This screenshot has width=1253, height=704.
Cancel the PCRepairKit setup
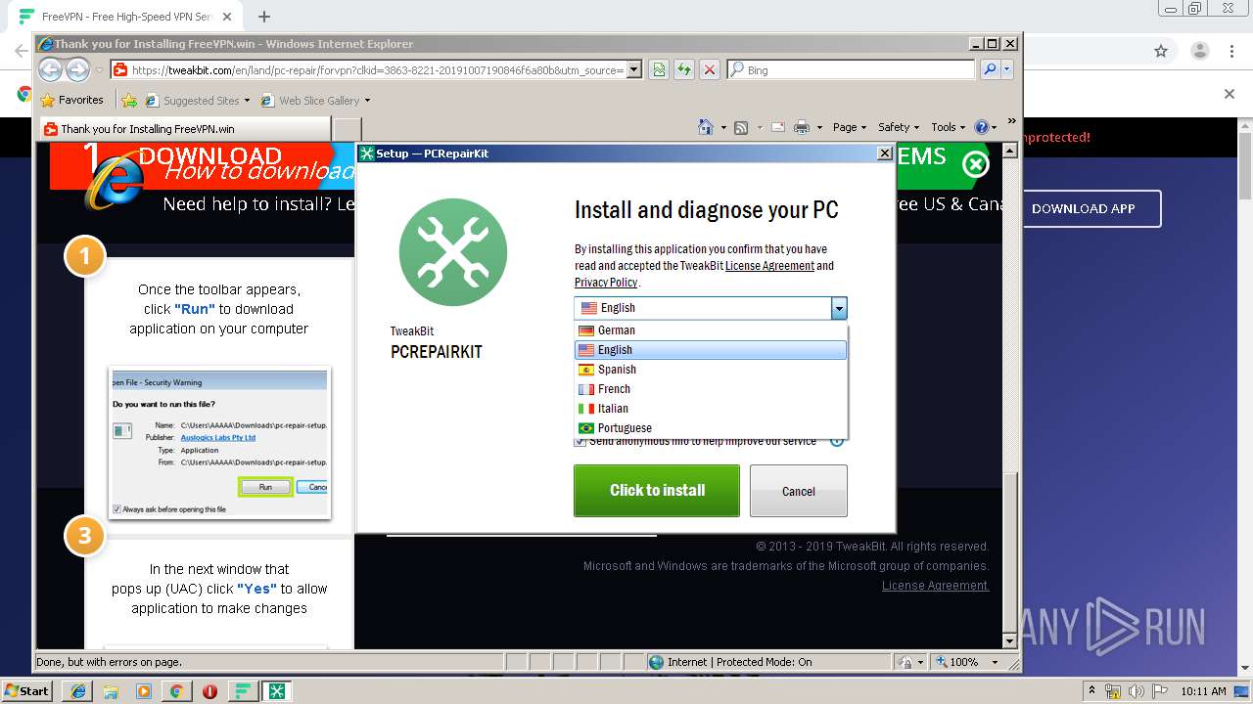pyautogui.click(x=798, y=491)
